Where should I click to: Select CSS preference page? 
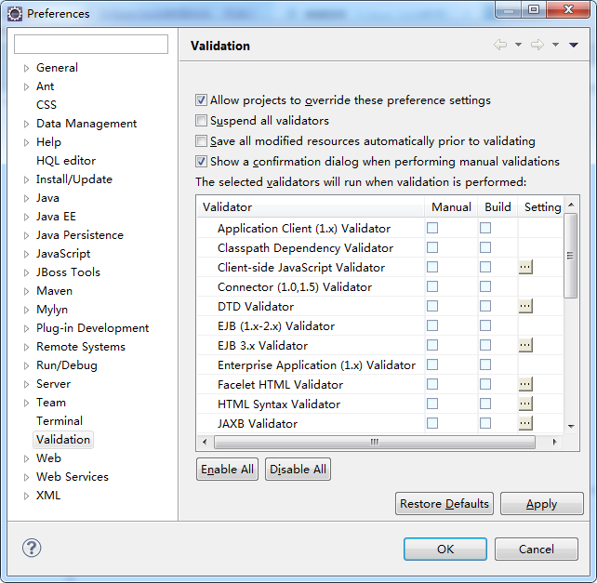coord(46,105)
